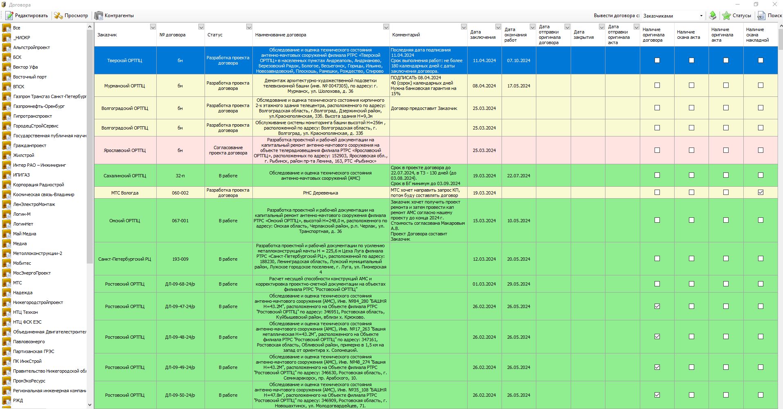Open the Статус column filter dropdown
783x409 pixels.
(249, 27)
